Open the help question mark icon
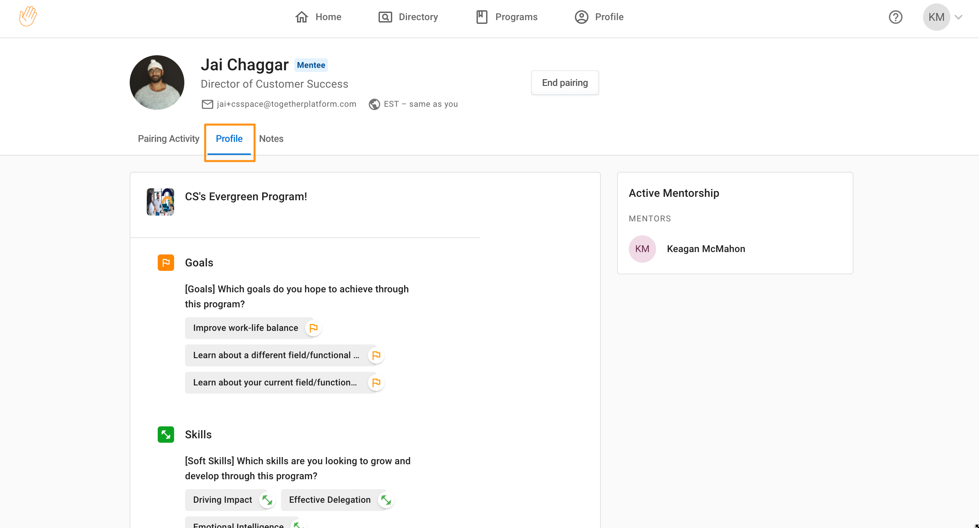 click(895, 17)
